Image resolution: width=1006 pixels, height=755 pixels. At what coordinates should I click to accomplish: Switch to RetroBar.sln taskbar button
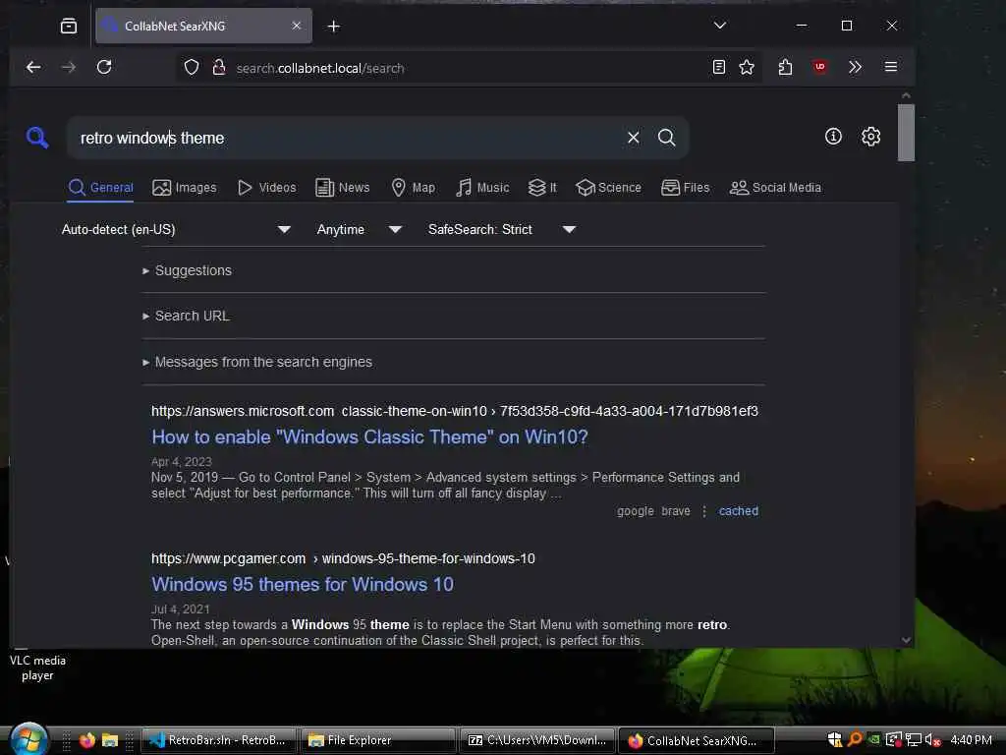pos(218,740)
